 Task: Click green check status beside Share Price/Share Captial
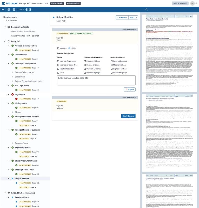tap(12, 161)
